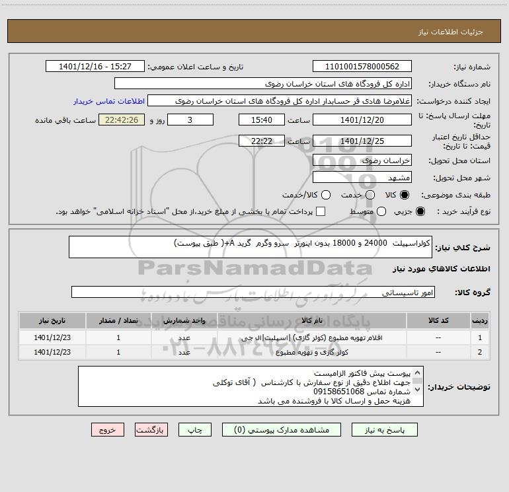Click row 2 need date 1401/12/23
The width and height of the screenshot is (509, 492).
[x=52, y=352]
